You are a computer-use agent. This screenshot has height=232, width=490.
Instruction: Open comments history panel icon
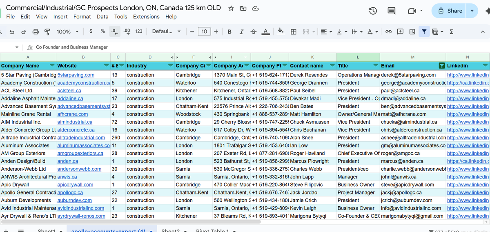click(392, 11)
